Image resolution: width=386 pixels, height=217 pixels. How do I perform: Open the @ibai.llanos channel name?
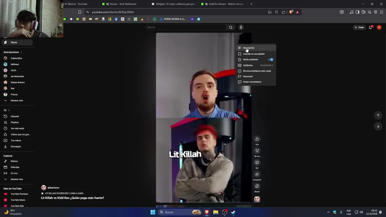(53, 188)
